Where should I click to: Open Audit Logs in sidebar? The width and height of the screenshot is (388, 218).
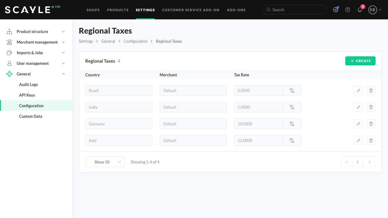(x=28, y=84)
